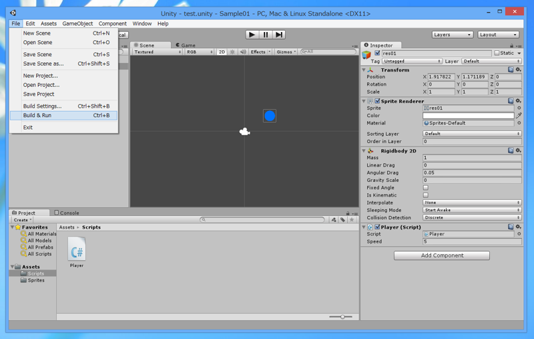
Task: Click save search star icon in Project
Action: [x=352, y=220]
